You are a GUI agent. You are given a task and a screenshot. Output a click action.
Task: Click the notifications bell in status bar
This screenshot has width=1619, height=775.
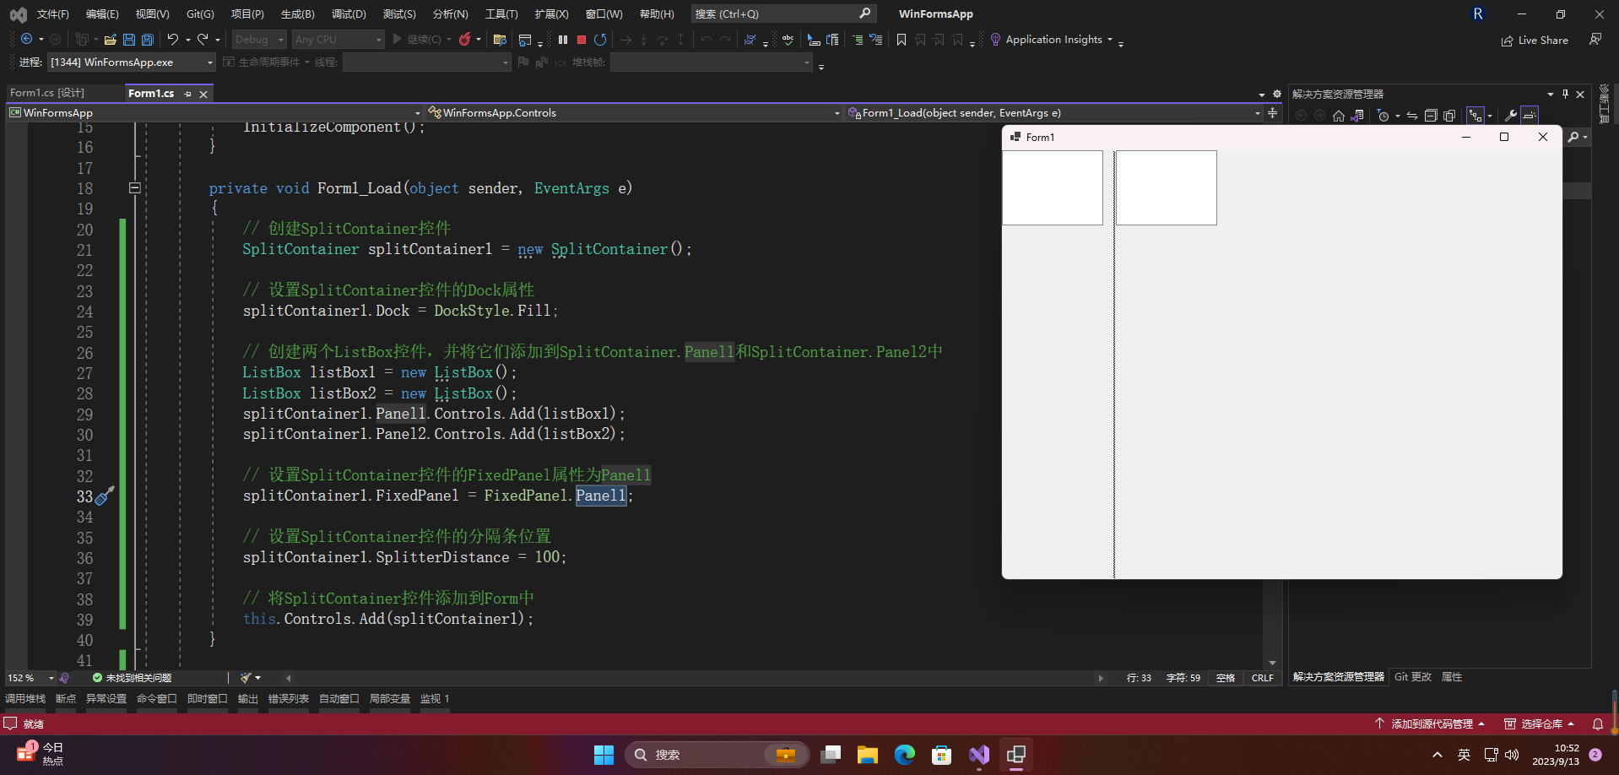pos(1598,724)
